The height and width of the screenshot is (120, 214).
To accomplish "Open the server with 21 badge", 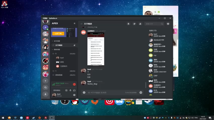I will coord(45,61).
